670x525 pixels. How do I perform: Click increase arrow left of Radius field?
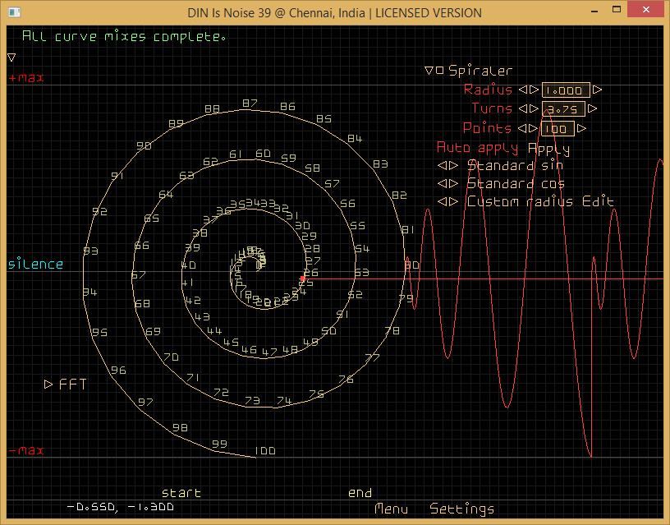534,90
